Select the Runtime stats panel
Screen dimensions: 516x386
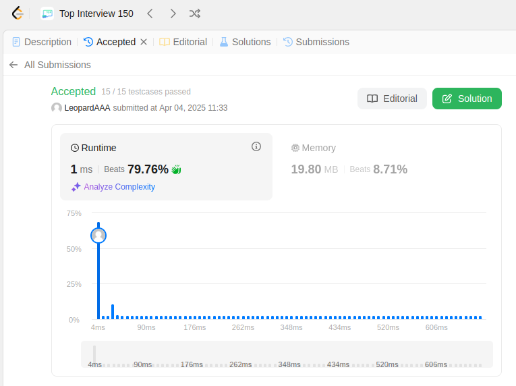pyautogui.click(x=166, y=167)
